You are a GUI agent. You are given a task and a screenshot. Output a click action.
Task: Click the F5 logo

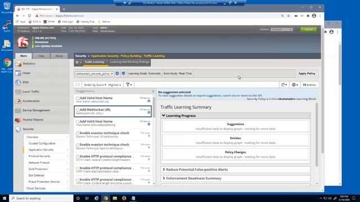22,43
